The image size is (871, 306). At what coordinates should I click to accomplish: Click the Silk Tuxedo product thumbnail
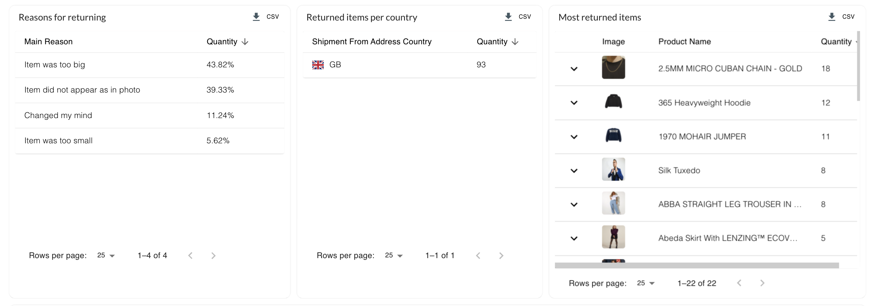pos(614,169)
